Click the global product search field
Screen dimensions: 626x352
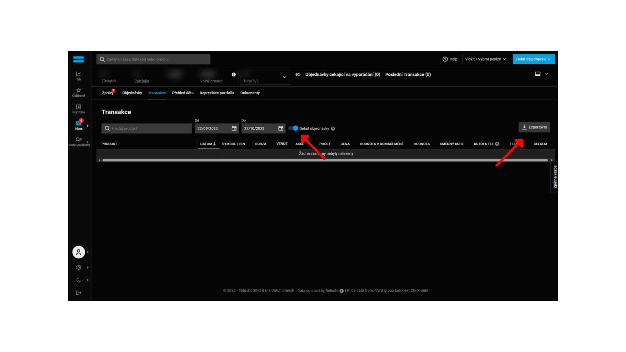tap(153, 59)
